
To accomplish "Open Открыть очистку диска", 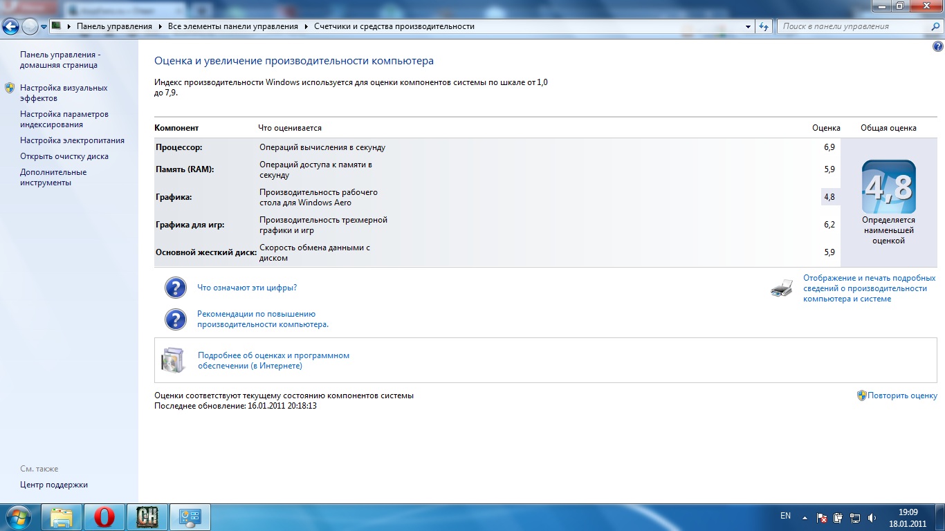I will [x=64, y=156].
